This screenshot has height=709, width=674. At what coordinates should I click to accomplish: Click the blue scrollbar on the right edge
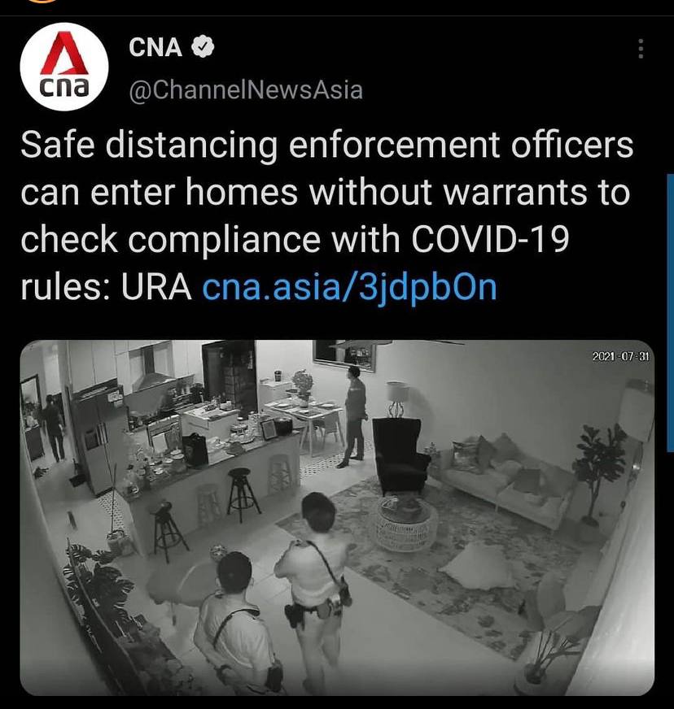click(671, 312)
